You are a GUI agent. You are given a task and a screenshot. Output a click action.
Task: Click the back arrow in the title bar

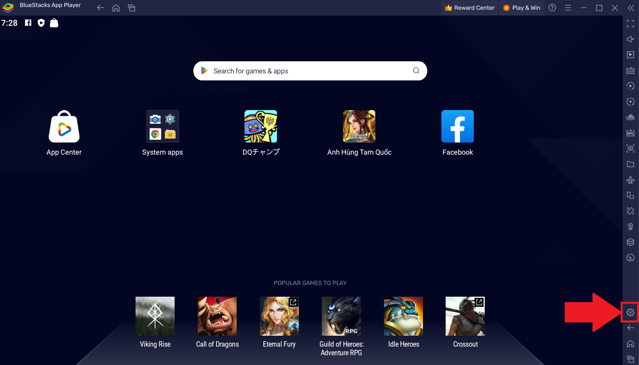[x=100, y=8]
